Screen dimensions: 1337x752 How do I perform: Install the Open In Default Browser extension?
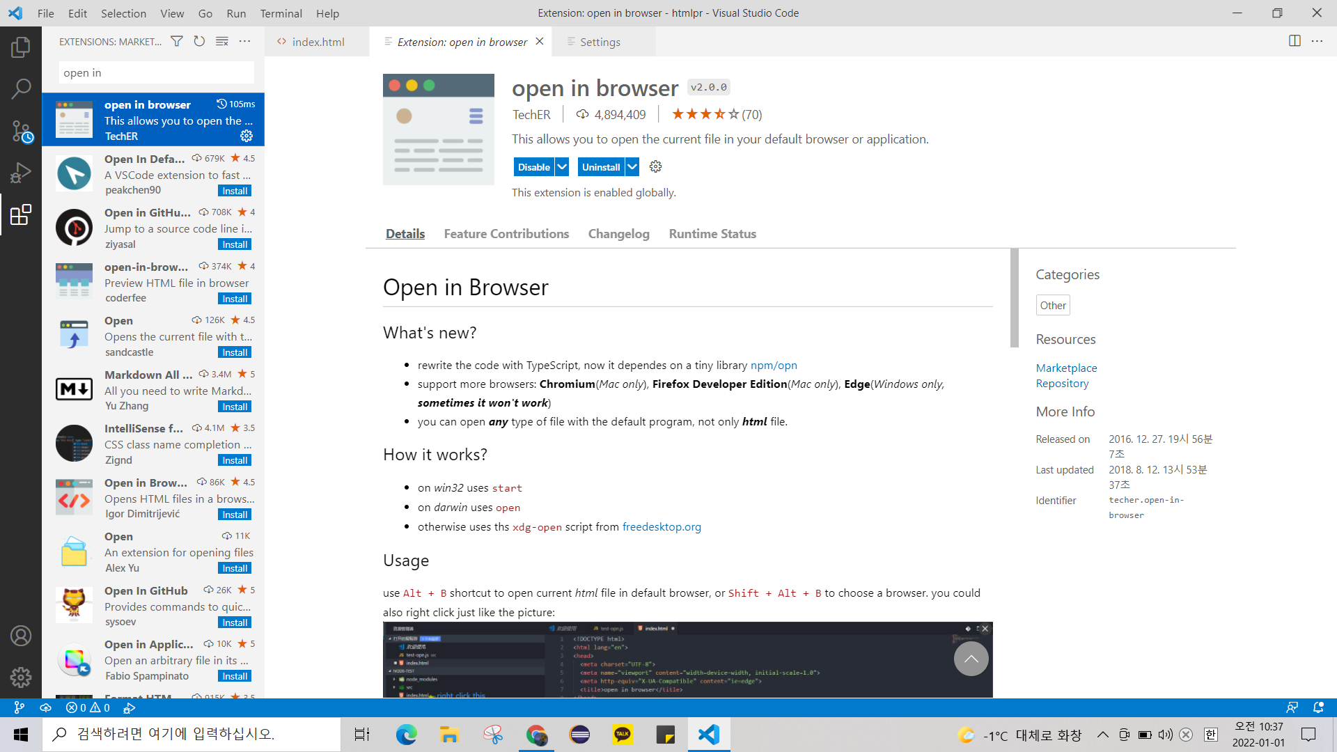pos(235,191)
